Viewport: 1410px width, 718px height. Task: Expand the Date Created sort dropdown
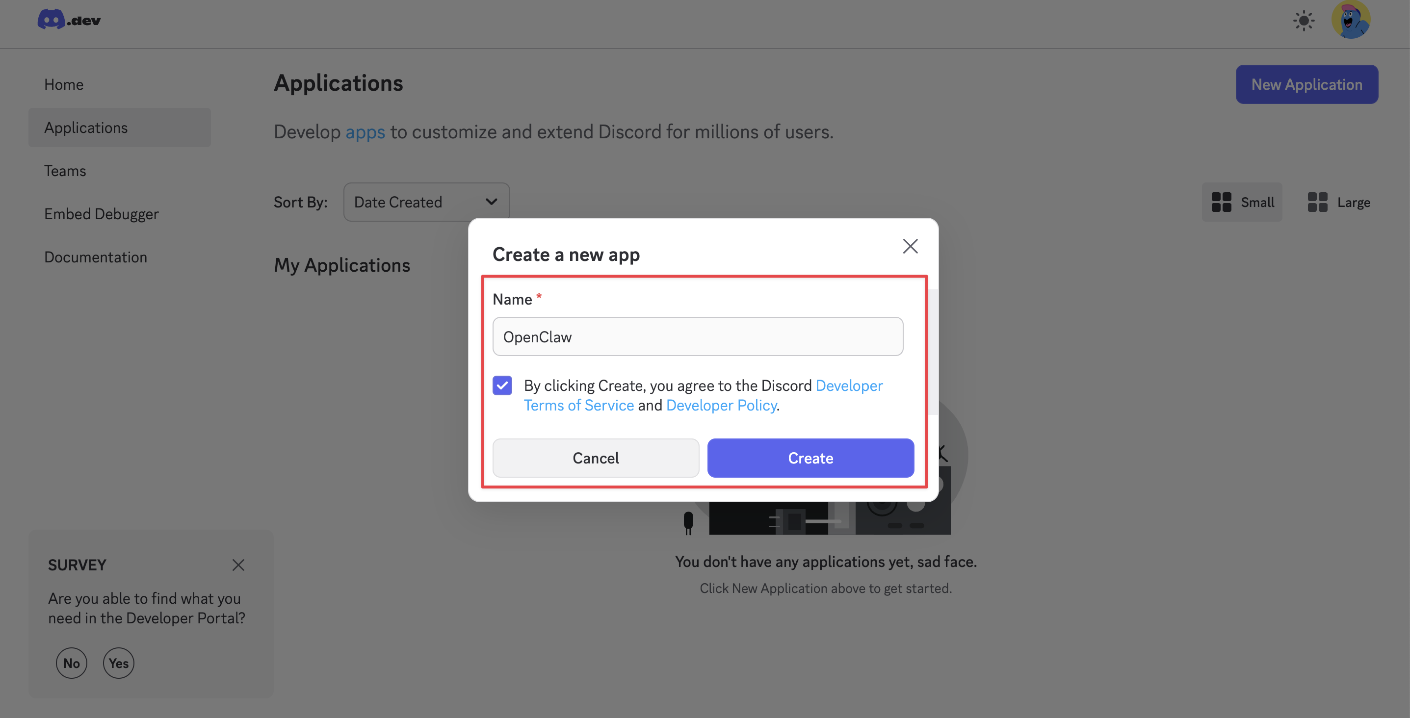[x=426, y=202]
